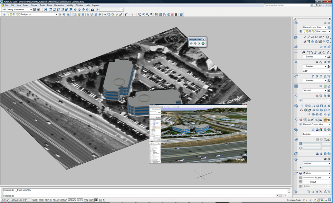
Task: Select the Rectangle draw tool
Action: [x=320, y=37]
